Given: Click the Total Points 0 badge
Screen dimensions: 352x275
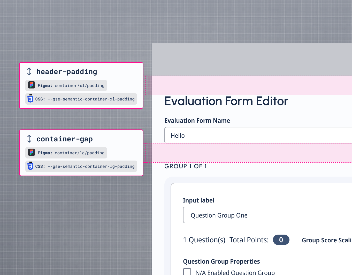Looking at the screenshot, I should [281, 240].
